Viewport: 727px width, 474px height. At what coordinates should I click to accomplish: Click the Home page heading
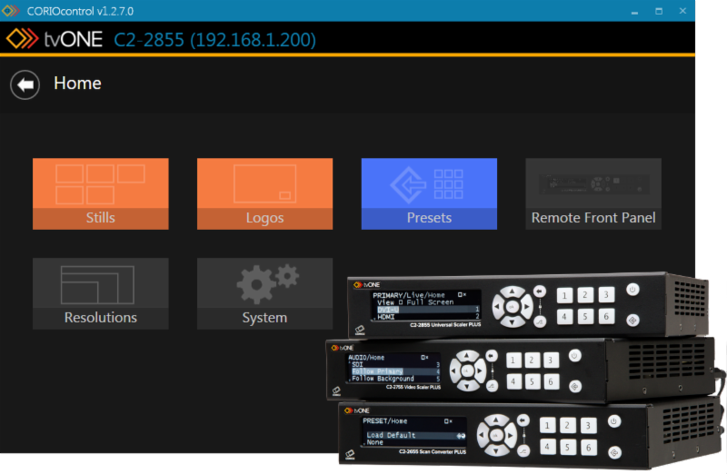point(77,84)
